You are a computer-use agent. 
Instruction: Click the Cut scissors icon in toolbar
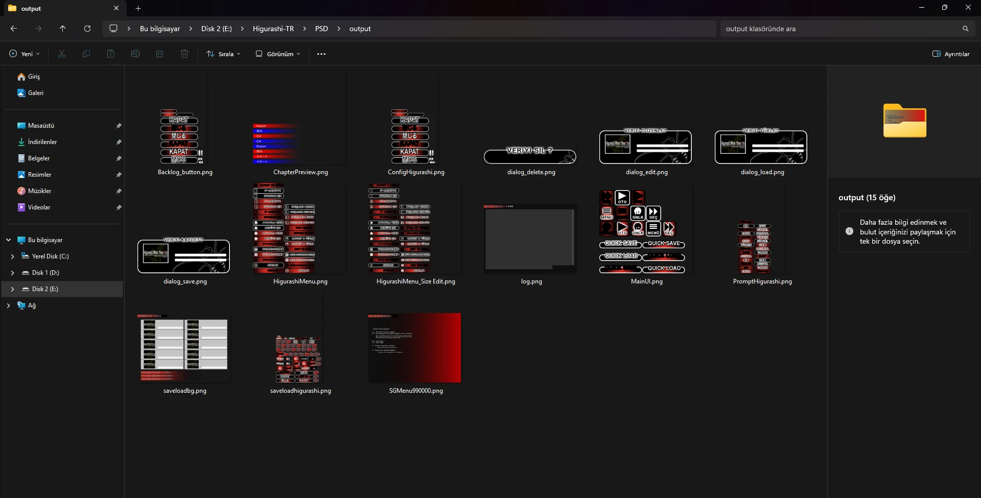[x=62, y=54]
